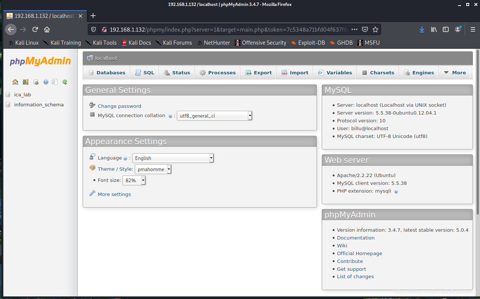Expand the More tab menu

455,73
